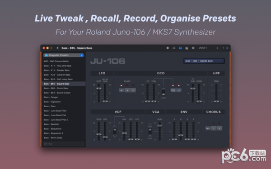Click the ENV Decay (D) slider handle
The image size is (271, 169).
(x=181, y=135)
